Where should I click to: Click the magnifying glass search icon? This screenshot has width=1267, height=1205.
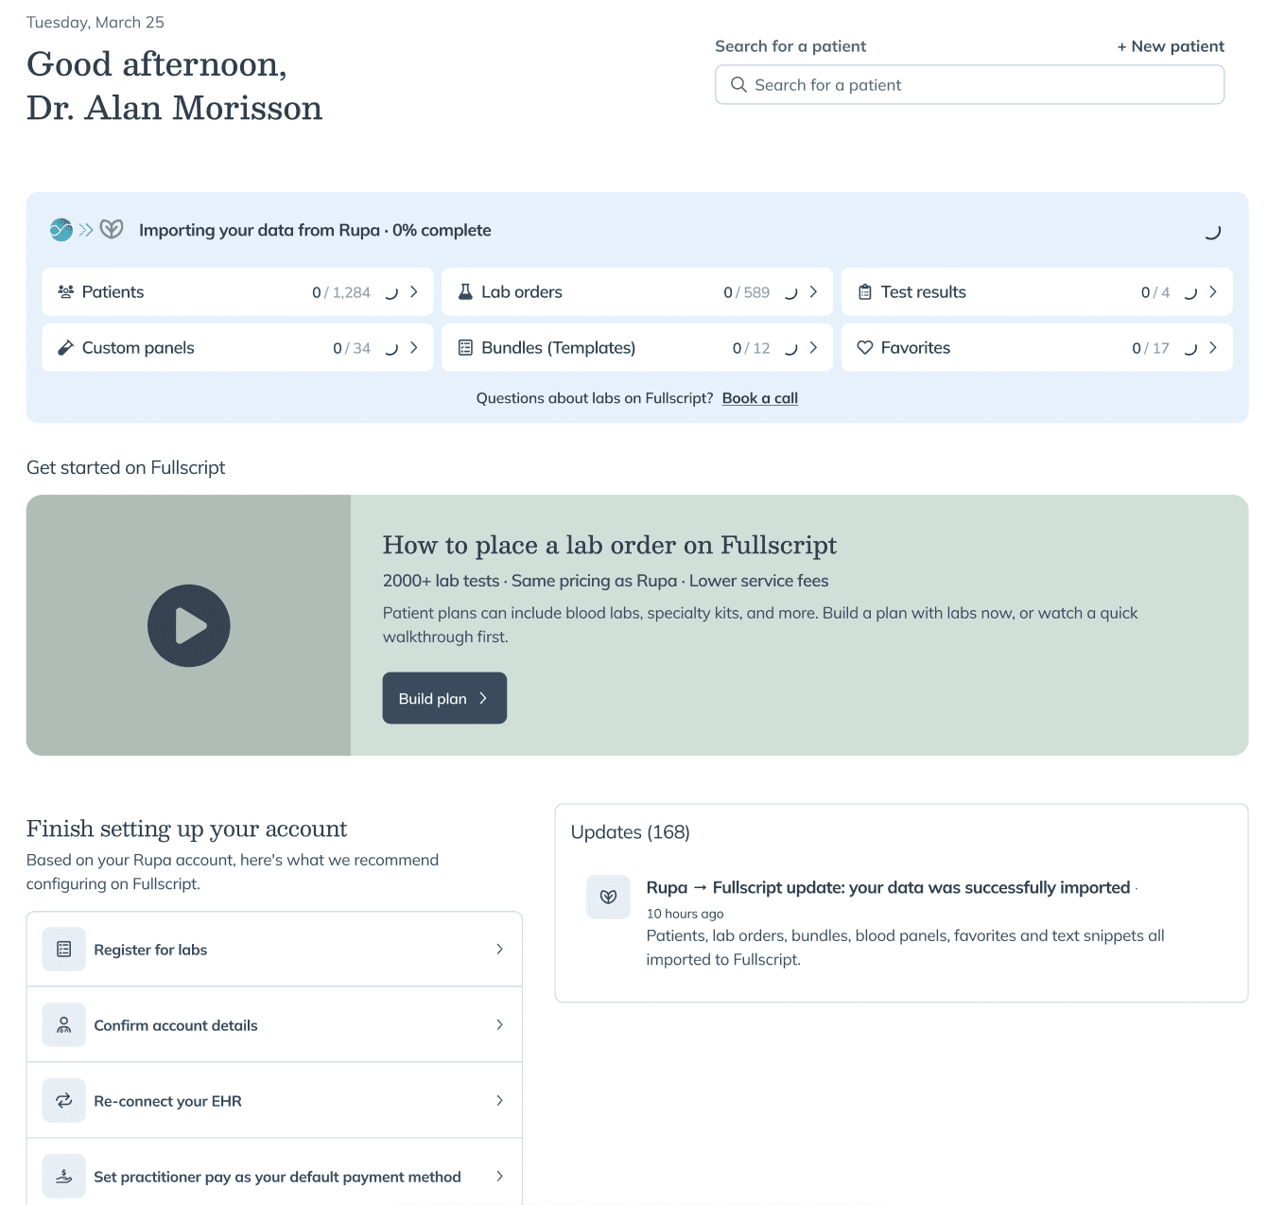[x=739, y=85]
